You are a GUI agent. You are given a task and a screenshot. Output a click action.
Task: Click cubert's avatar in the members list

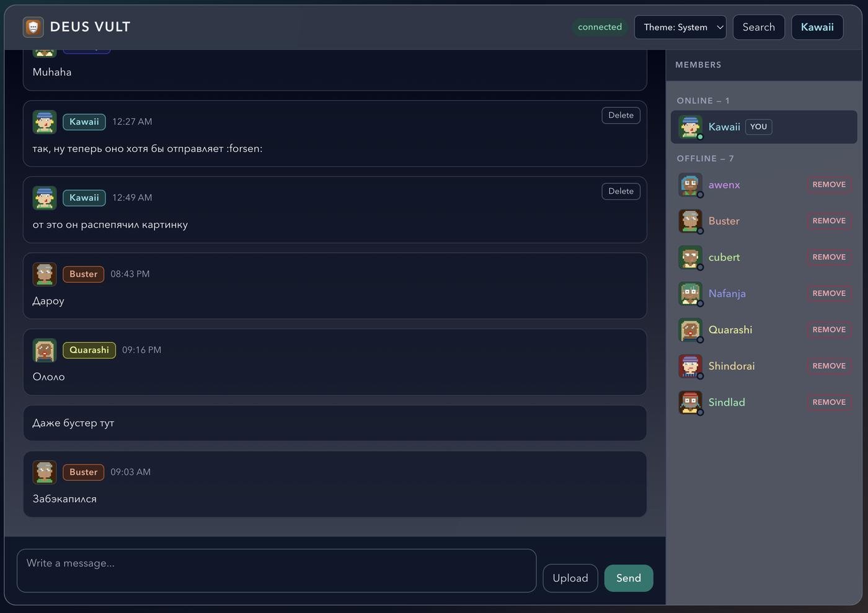[x=690, y=257]
